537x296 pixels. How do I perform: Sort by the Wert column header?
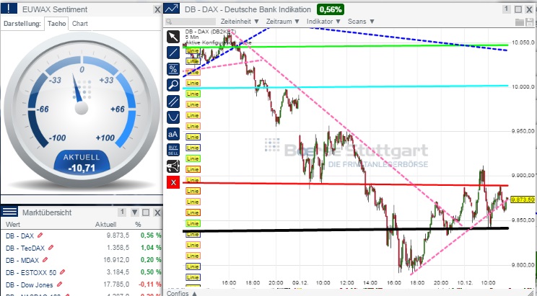[13, 225]
